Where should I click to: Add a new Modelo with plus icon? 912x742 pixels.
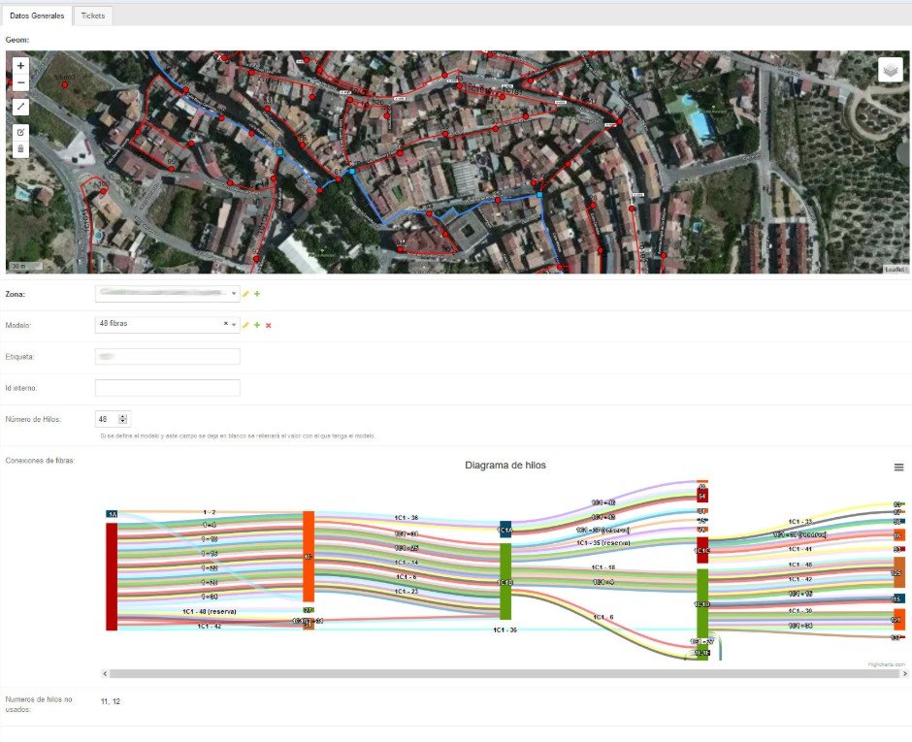click(257, 325)
